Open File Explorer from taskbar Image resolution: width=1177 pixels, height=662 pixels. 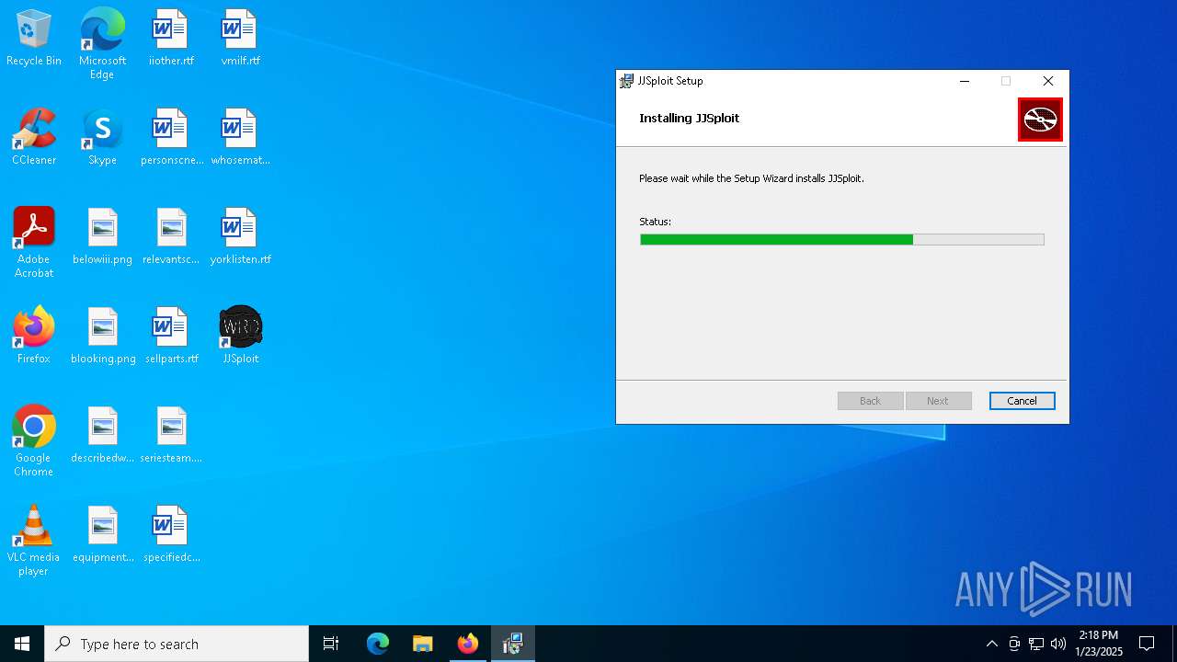coord(422,644)
